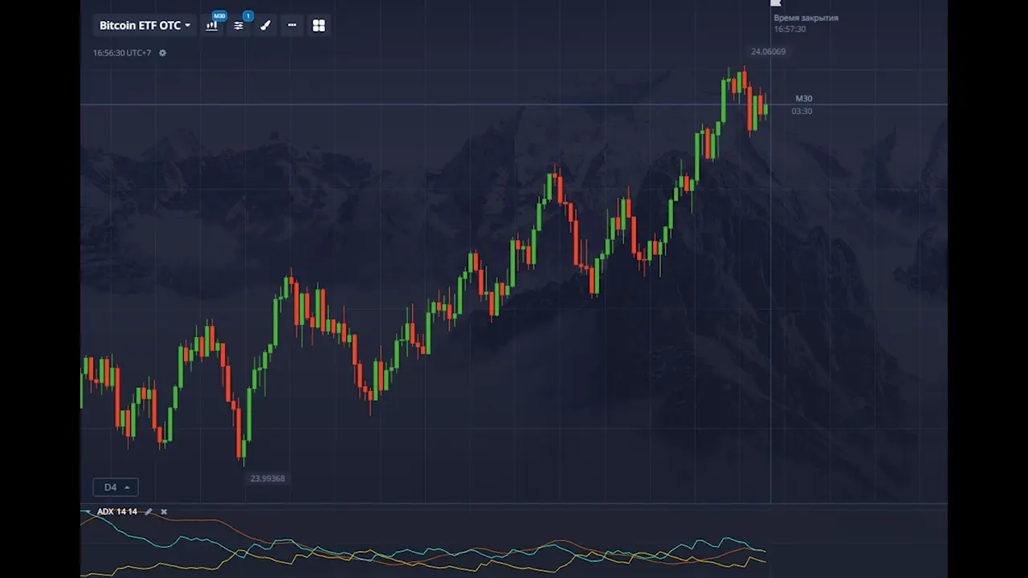This screenshot has width=1028, height=578.
Task: Click the 23.99368 low price label
Action: [267, 478]
